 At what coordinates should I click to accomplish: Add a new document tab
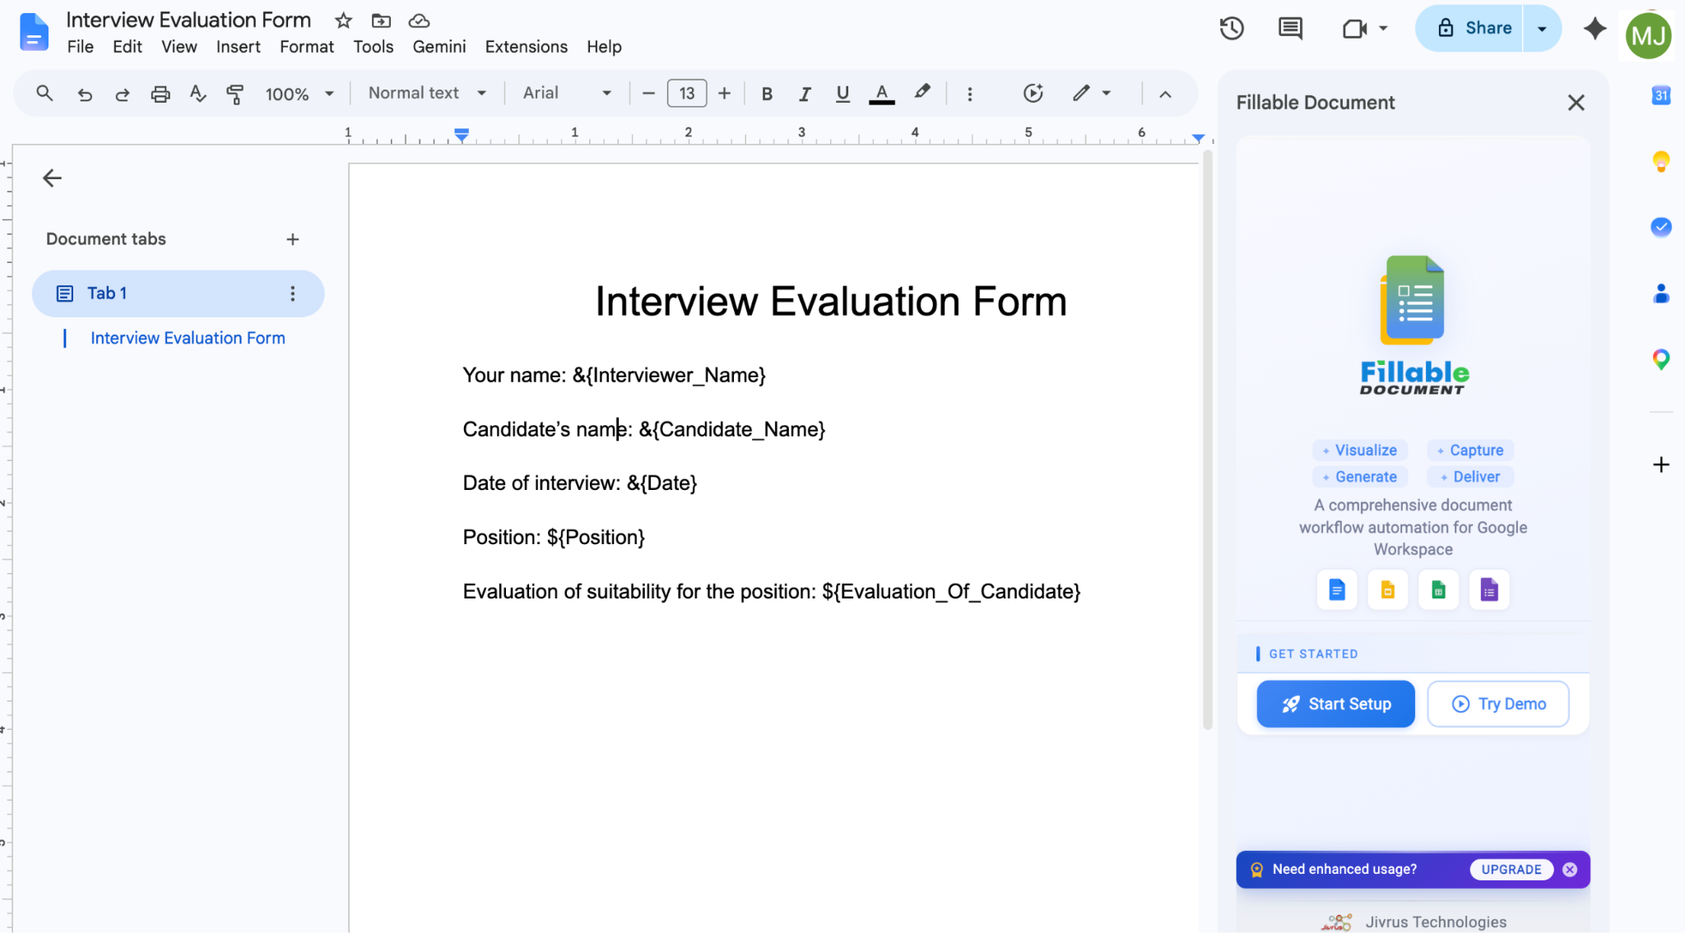292,239
